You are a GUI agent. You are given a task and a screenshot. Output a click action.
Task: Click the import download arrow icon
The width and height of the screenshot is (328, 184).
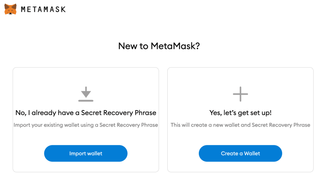click(86, 92)
